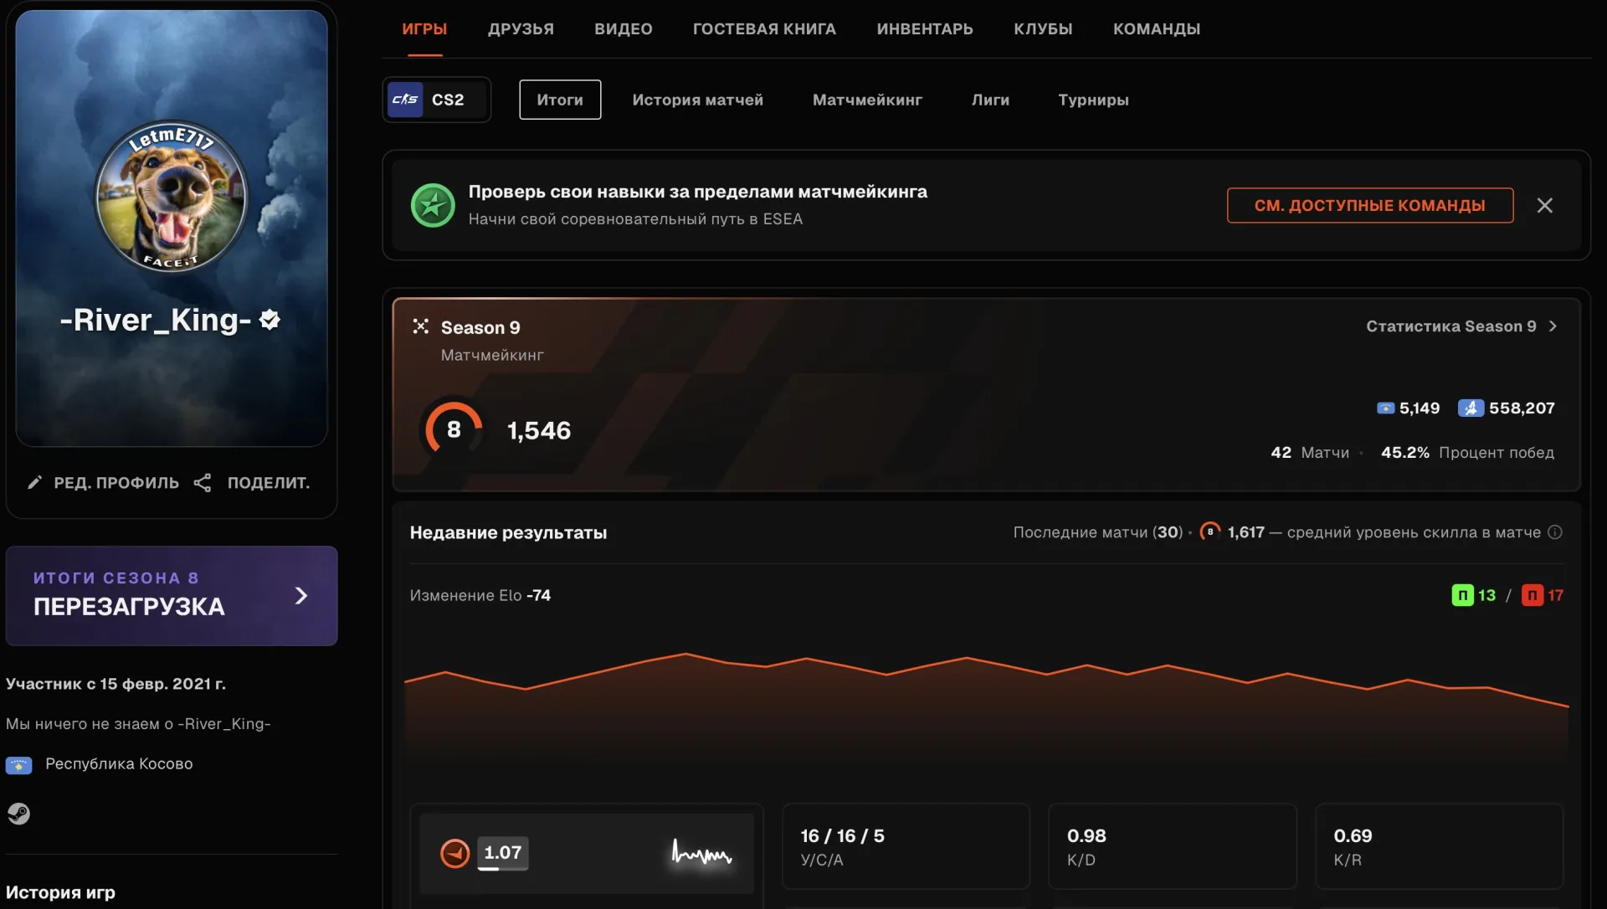The image size is (1607, 909).
Task: Open the Турниры sub-tab
Action: tap(1093, 100)
